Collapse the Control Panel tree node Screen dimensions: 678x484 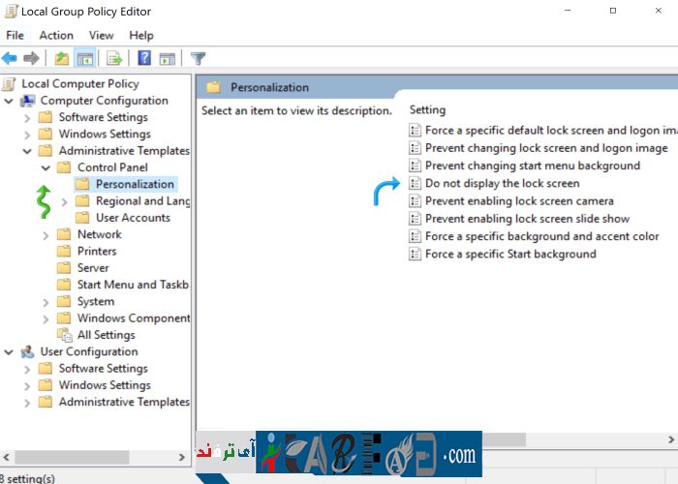pyautogui.click(x=46, y=167)
